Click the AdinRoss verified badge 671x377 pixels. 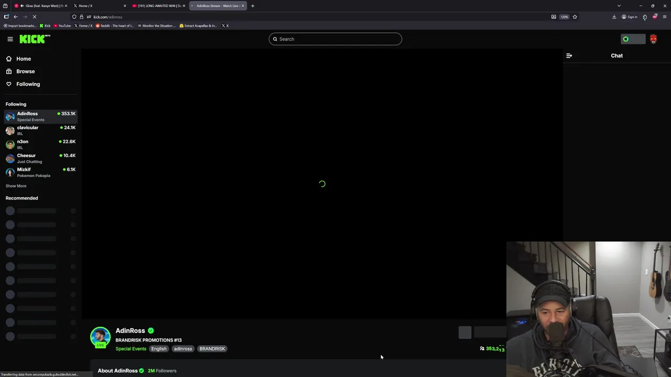[151, 330]
